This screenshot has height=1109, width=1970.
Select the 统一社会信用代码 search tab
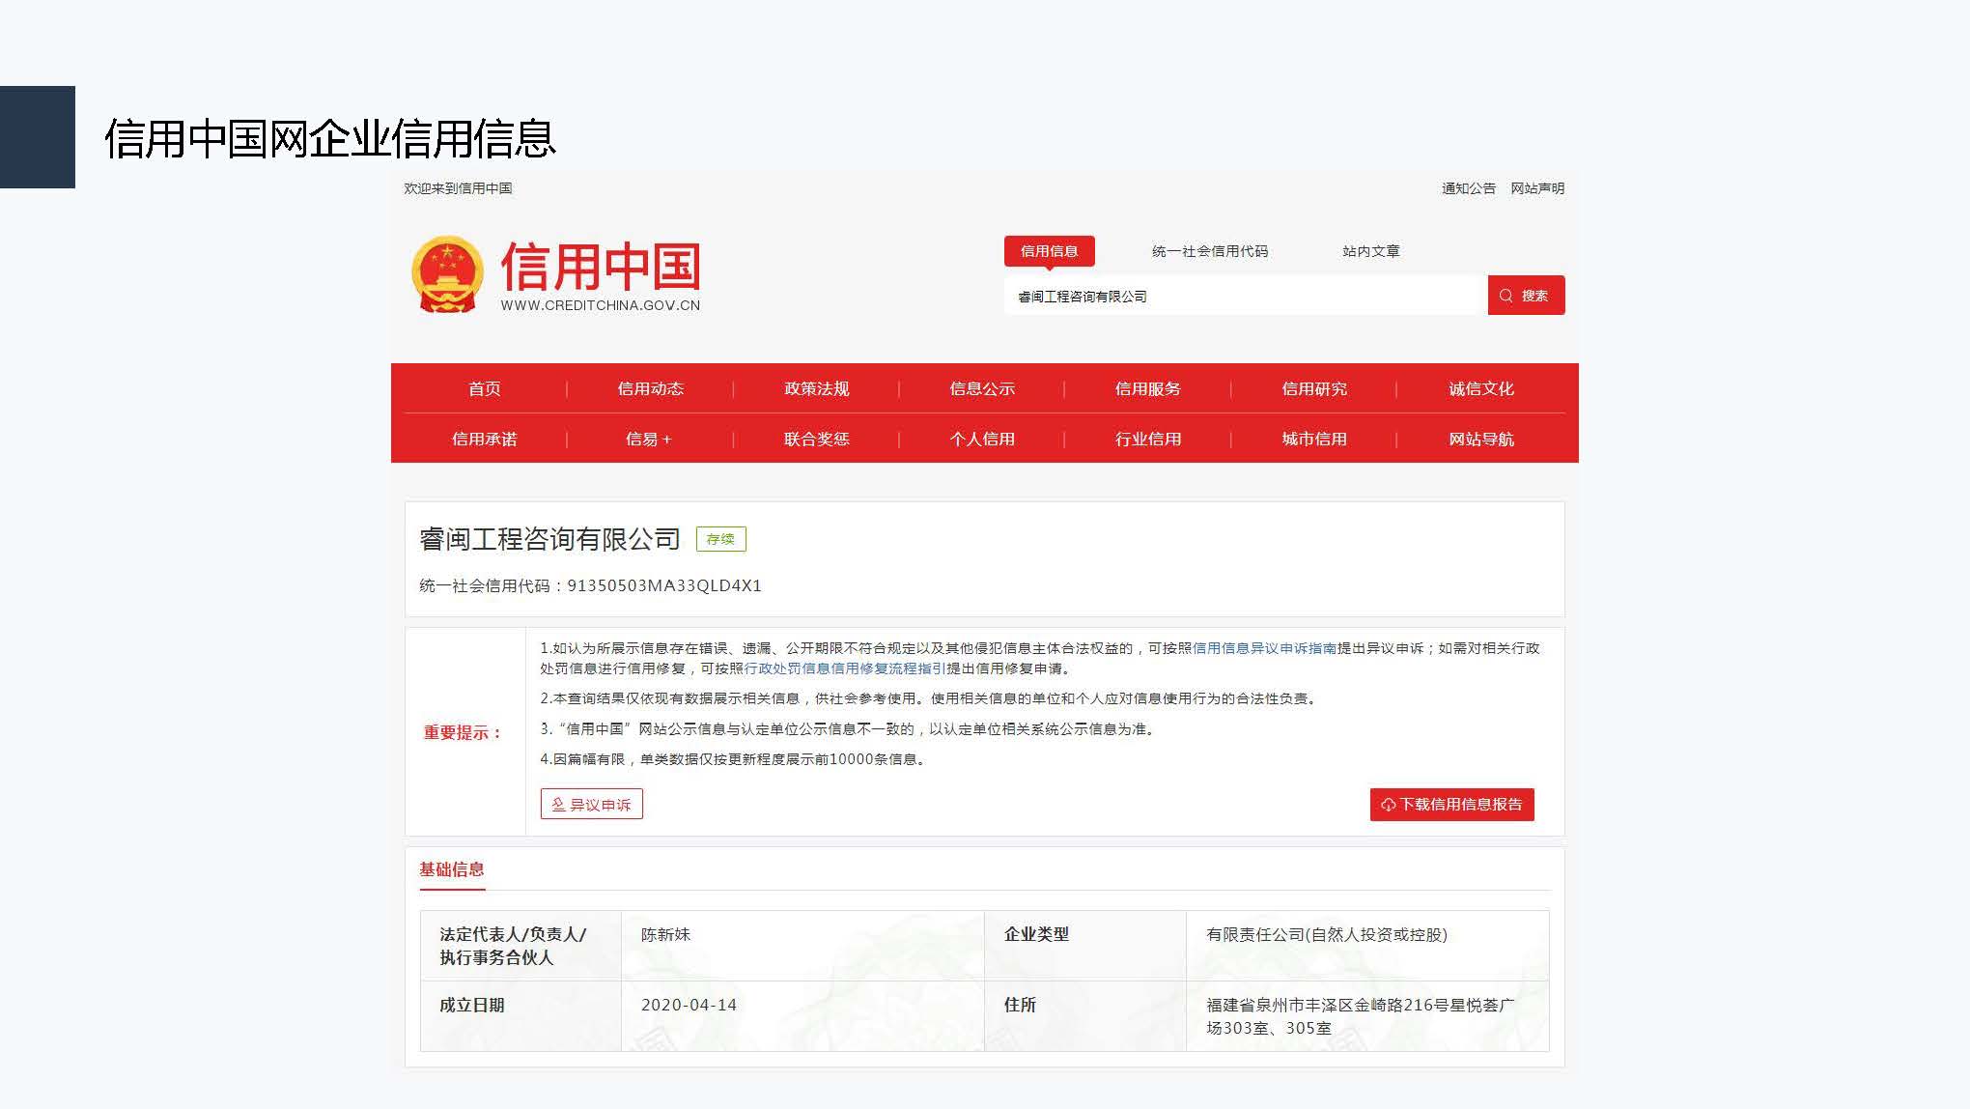[1210, 251]
